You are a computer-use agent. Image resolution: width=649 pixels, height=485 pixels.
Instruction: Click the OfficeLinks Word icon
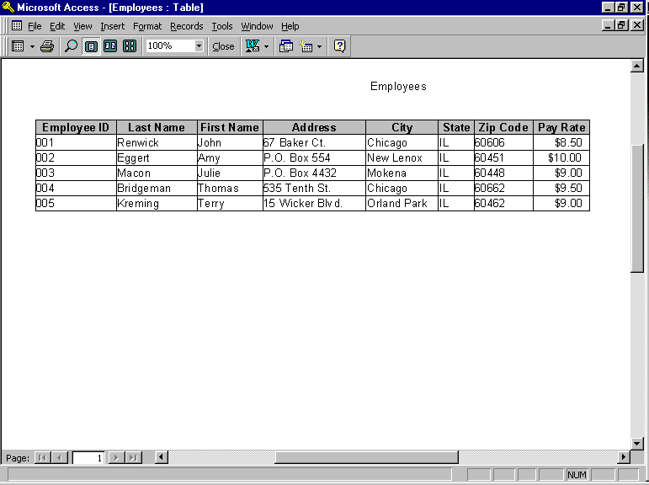(x=253, y=46)
